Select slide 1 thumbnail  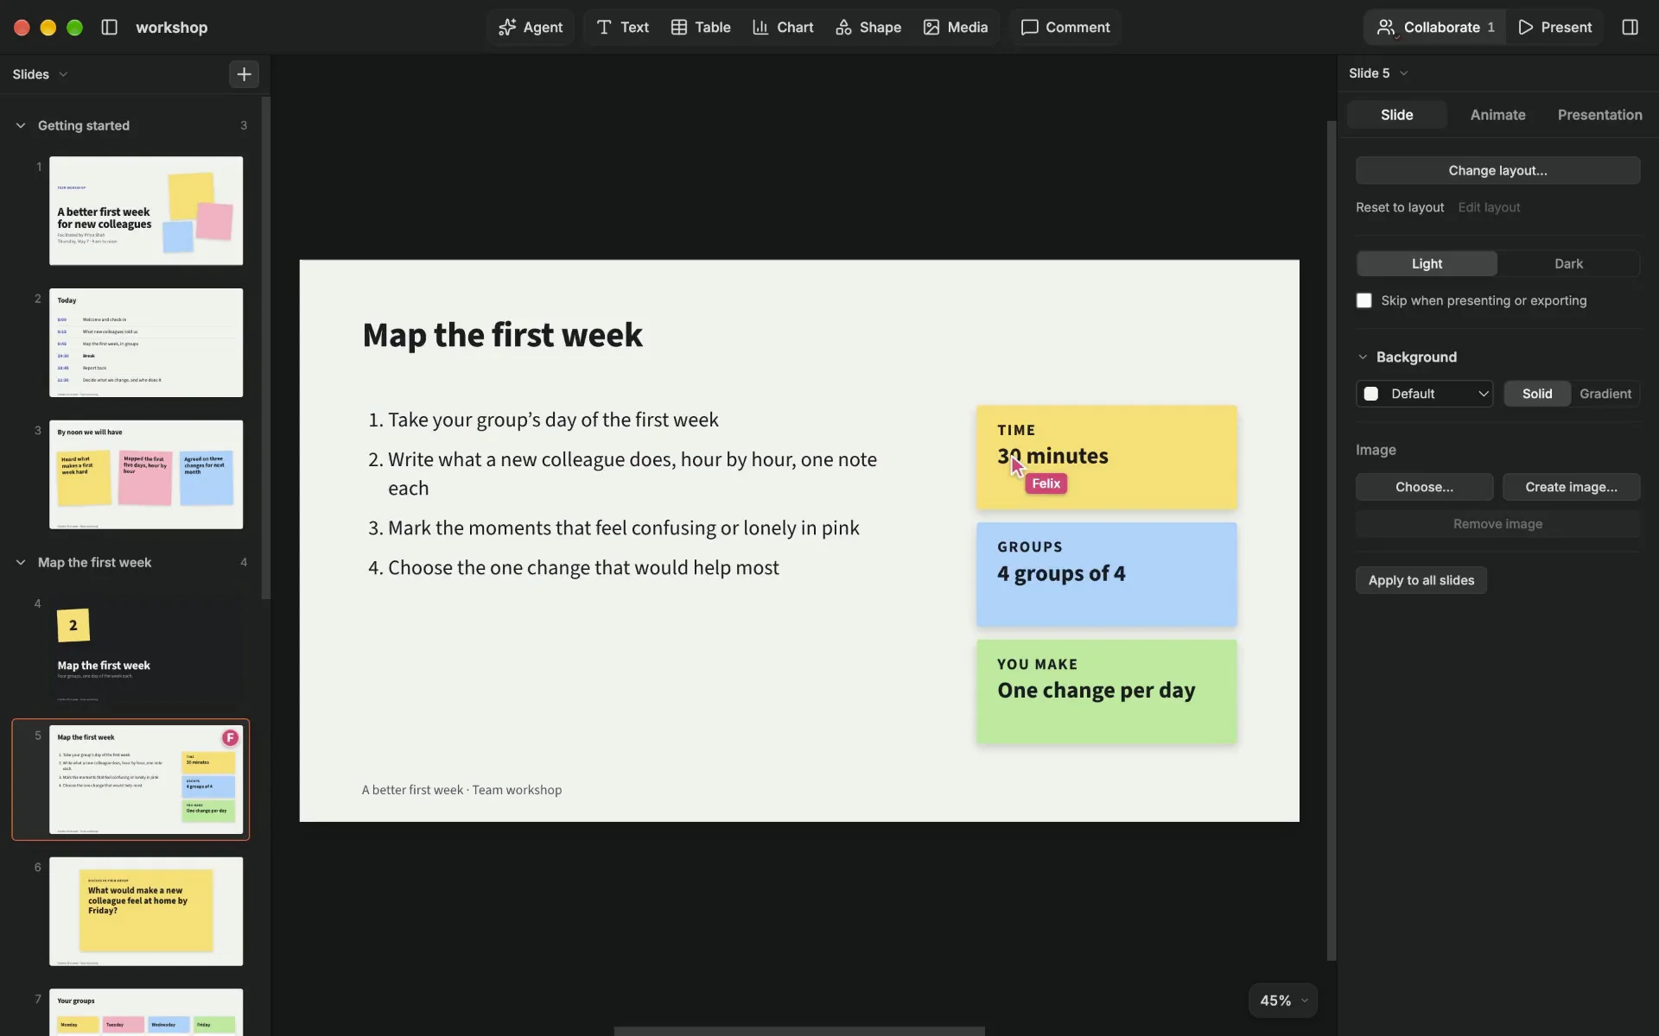point(146,211)
